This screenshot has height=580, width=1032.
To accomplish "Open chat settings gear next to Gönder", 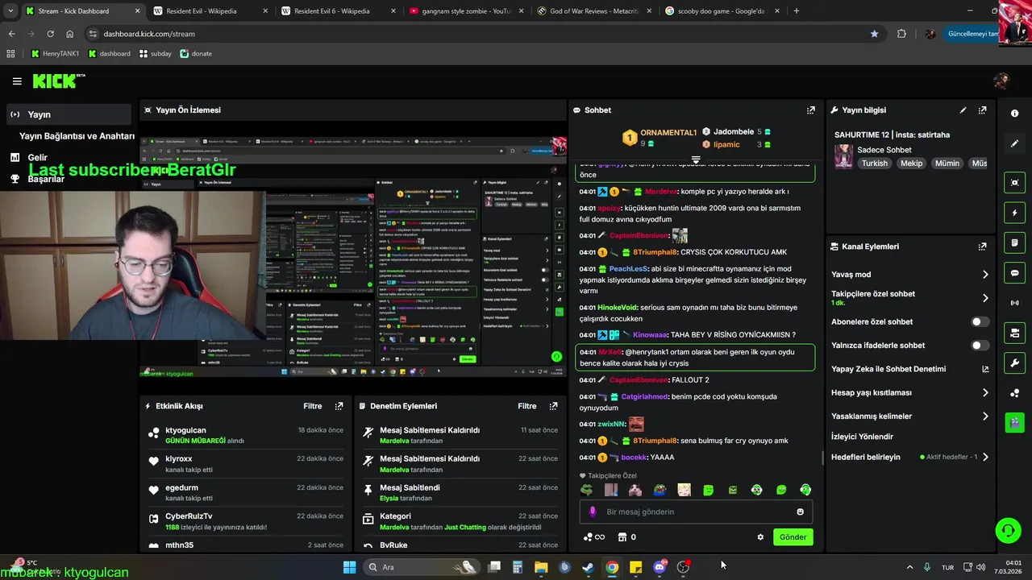I will (759, 537).
